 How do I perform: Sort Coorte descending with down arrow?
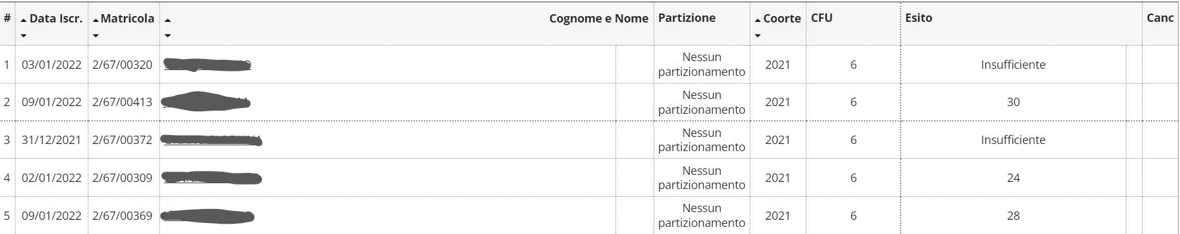757,35
